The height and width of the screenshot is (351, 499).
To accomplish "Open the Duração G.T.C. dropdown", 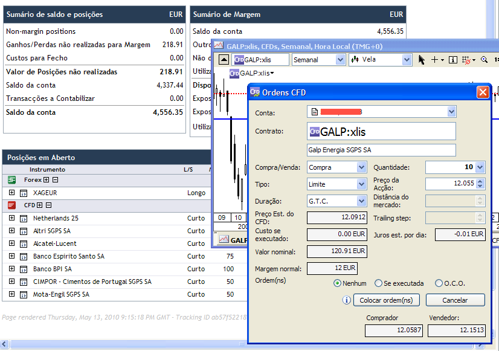I will 361,201.
